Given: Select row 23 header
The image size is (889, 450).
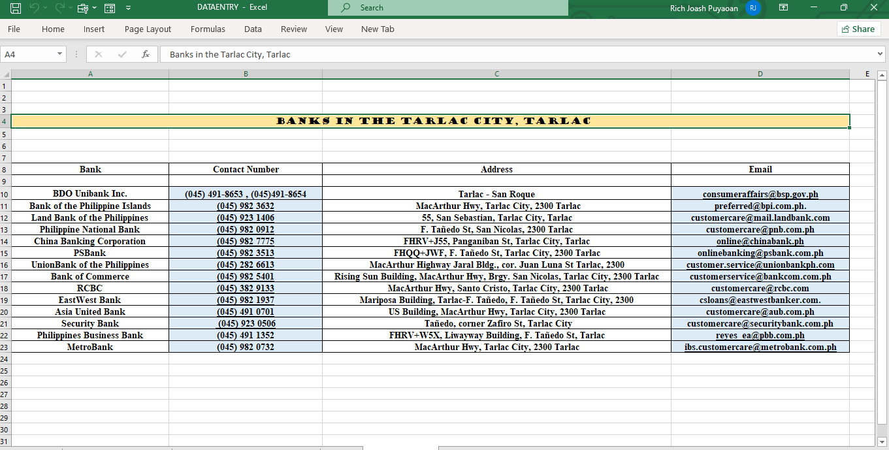Looking at the screenshot, I should (x=5, y=347).
